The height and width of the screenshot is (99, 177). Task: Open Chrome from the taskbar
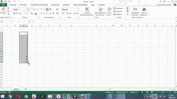click(x=10, y=97)
